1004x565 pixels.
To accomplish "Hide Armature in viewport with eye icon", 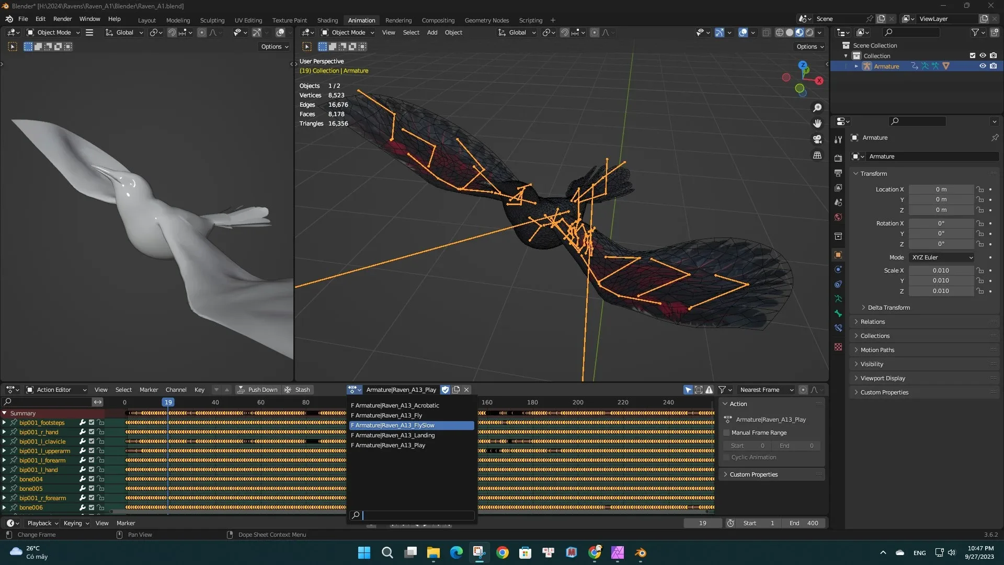I will click(983, 66).
